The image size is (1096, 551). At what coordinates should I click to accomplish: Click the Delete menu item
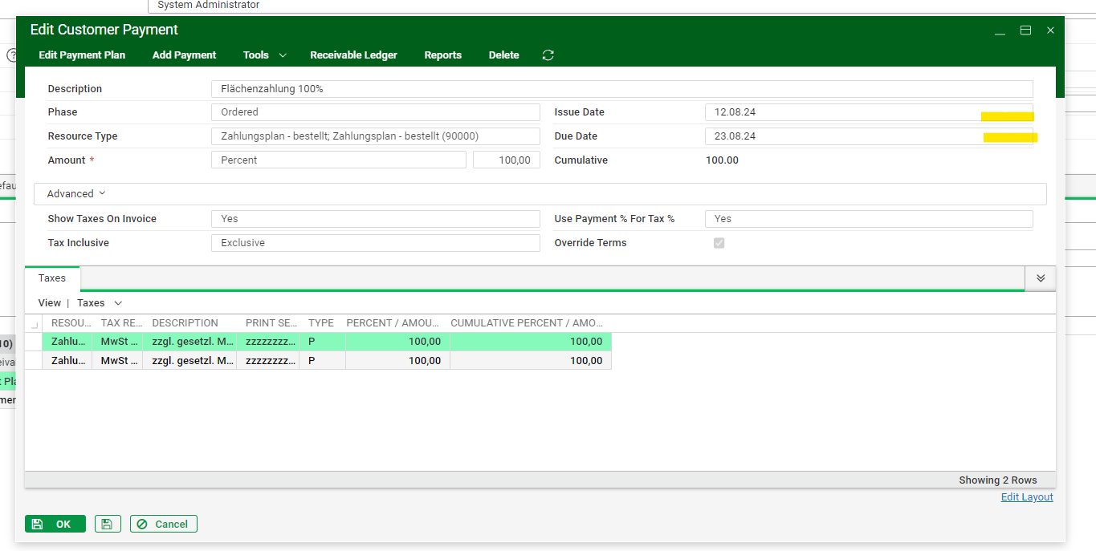click(x=504, y=55)
